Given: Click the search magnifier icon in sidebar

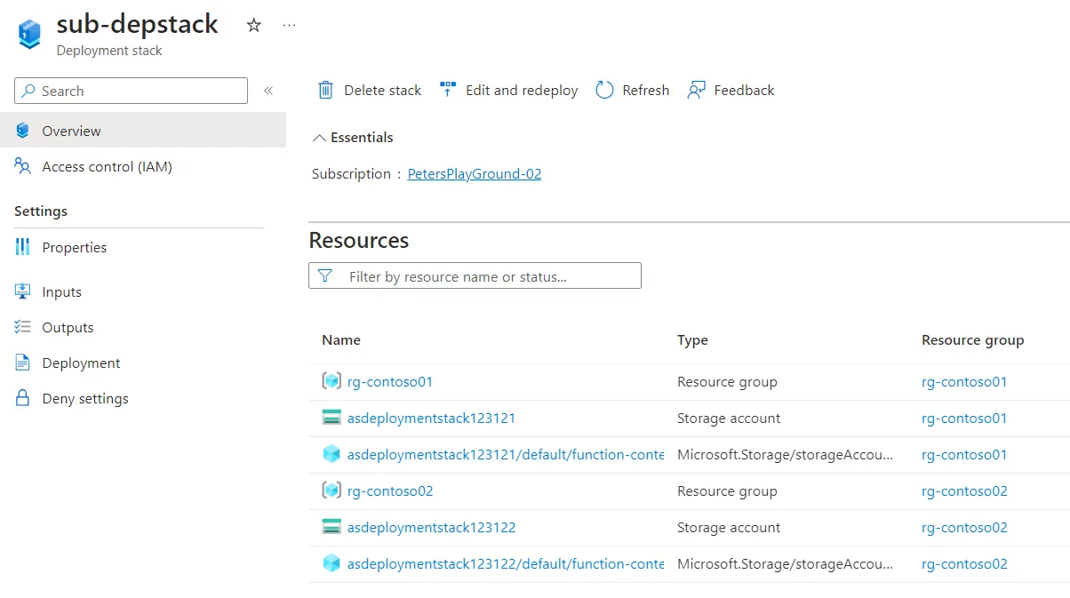Looking at the screenshot, I should tap(29, 91).
